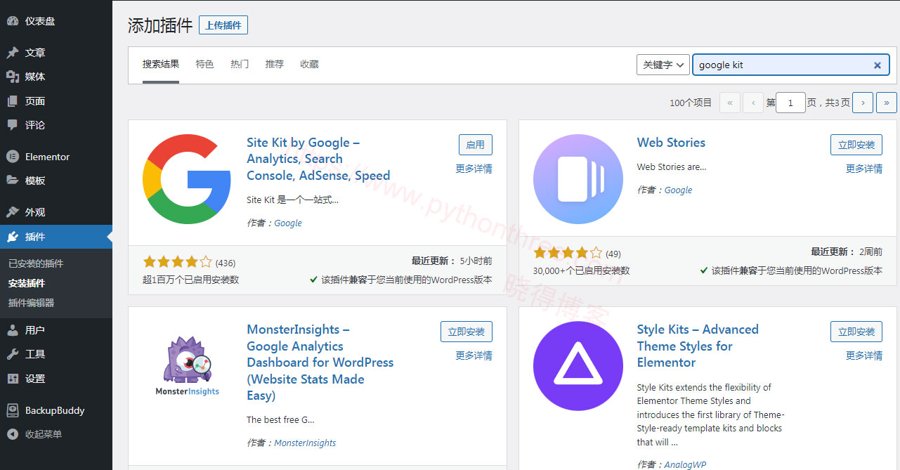
Task: Switch to the 收藏 tab
Action: (309, 64)
